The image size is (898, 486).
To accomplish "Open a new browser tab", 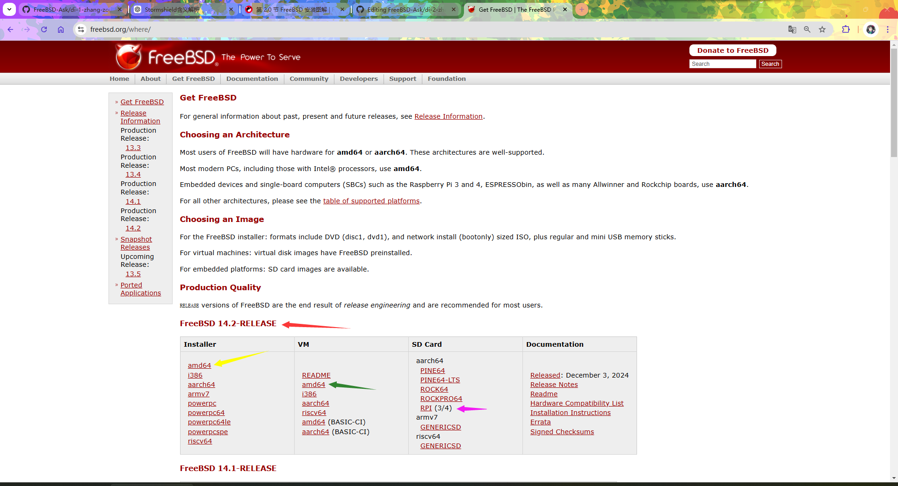I will tap(582, 9).
